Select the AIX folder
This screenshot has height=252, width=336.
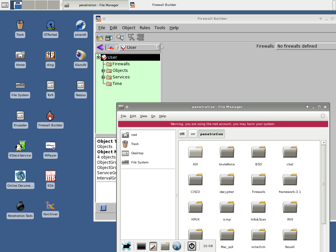[196, 156]
